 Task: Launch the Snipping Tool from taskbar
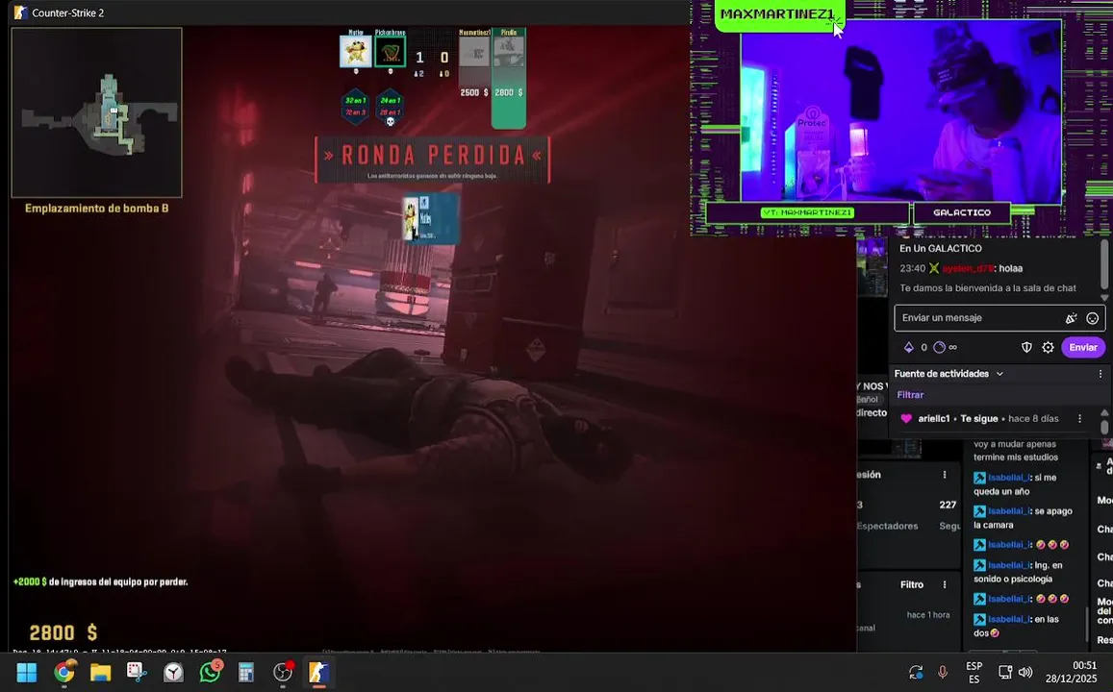tap(137, 672)
